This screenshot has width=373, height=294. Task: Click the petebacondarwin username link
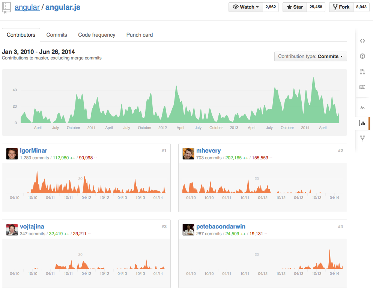[221, 226]
